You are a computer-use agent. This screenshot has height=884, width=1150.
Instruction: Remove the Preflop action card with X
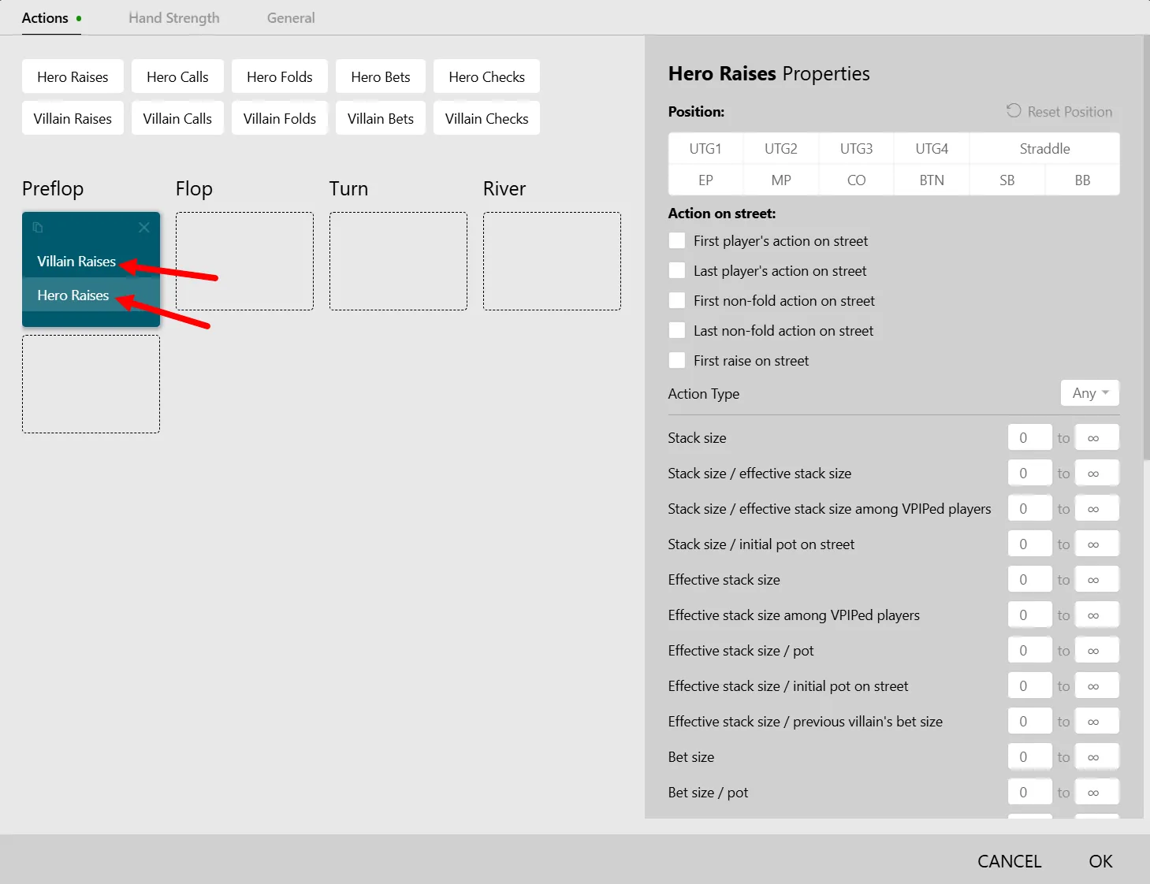[x=144, y=228]
